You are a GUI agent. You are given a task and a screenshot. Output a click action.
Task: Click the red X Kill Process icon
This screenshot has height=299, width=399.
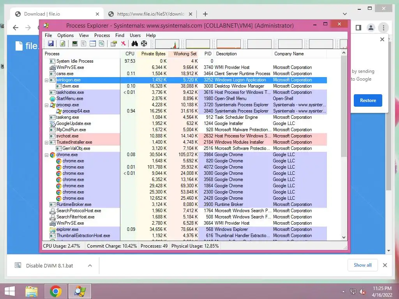coord(124,44)
